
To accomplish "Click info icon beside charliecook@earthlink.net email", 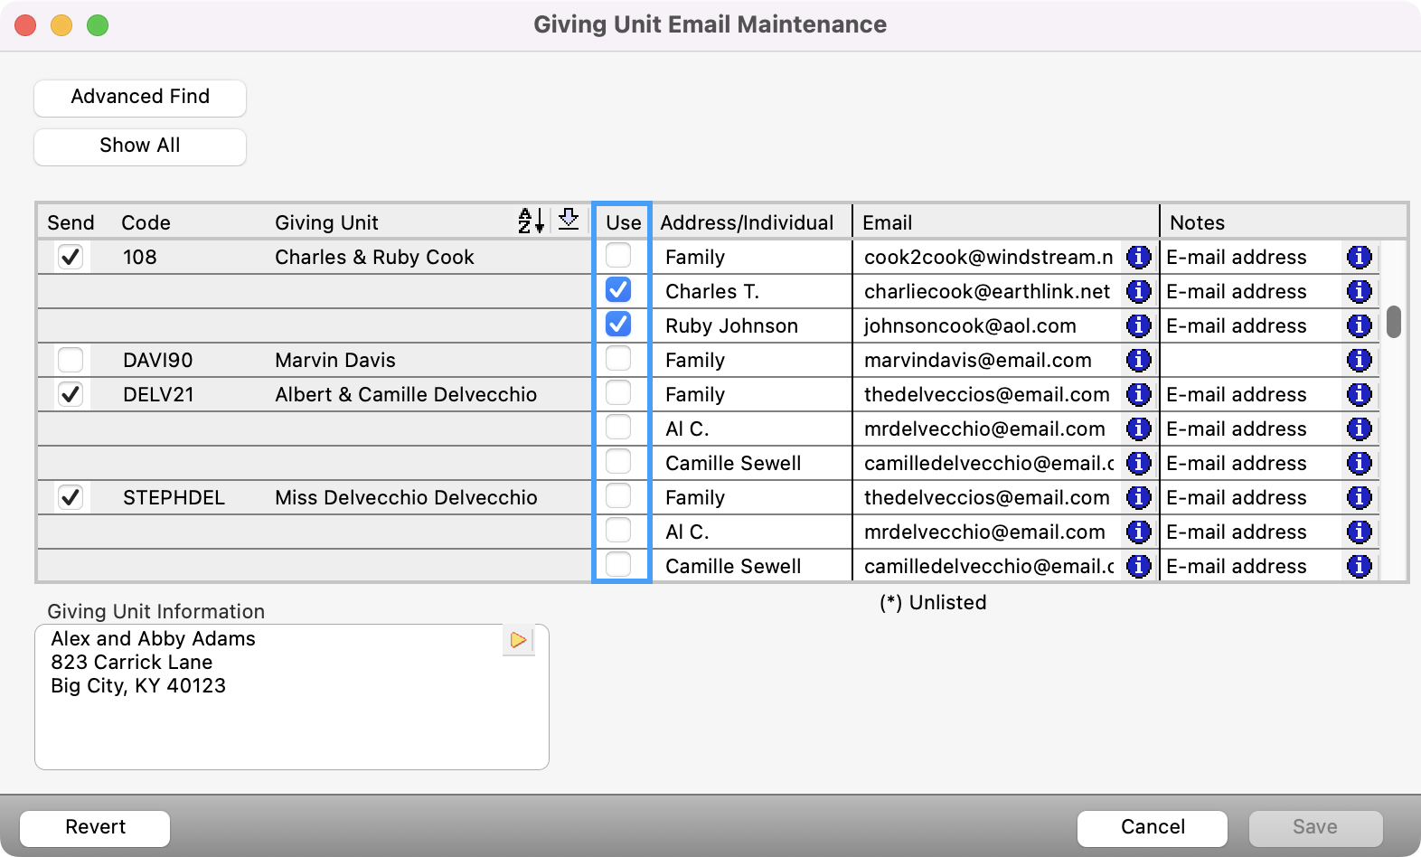I will pos(1138,292).
